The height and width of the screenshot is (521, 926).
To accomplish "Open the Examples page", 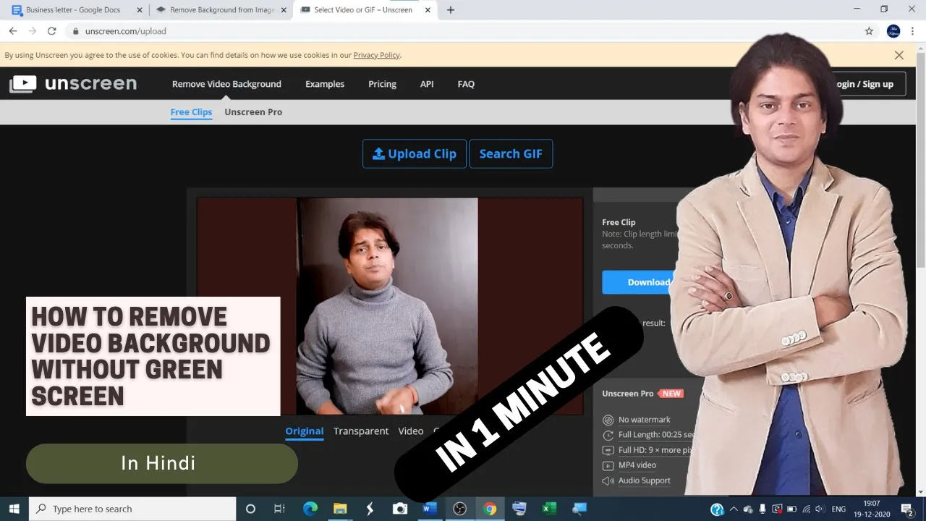I will point(325,84).
